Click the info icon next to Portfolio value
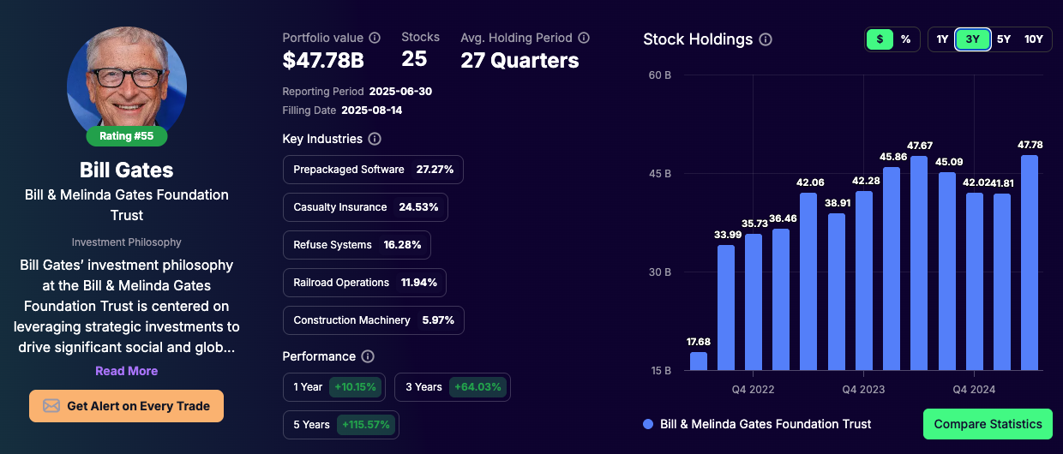Viewport: 1063px width, 454px height. tap(375, 38)
